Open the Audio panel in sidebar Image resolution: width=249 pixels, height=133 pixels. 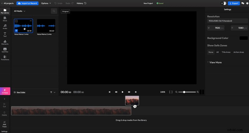[5, 27]
